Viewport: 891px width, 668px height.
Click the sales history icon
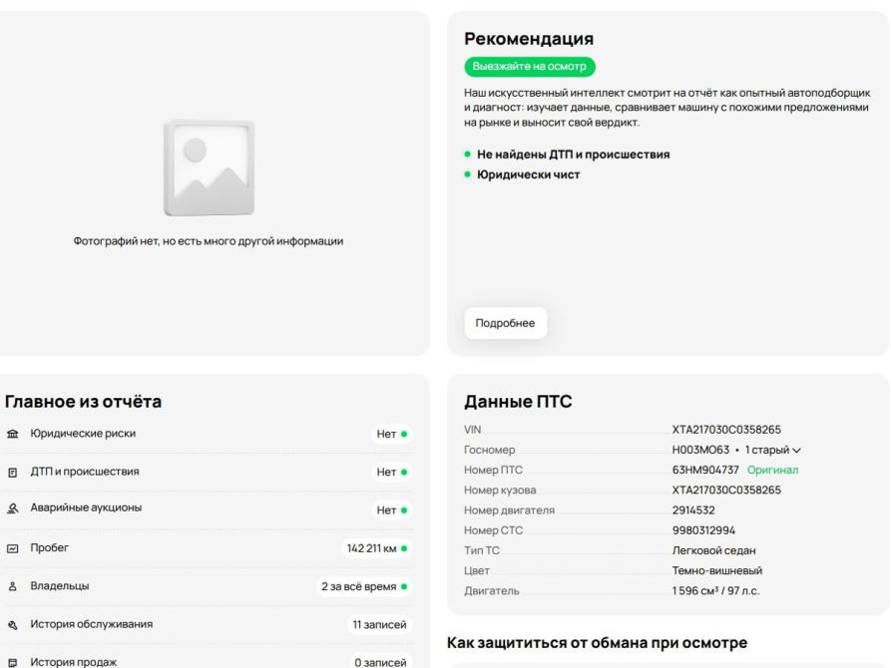(13, 662)
